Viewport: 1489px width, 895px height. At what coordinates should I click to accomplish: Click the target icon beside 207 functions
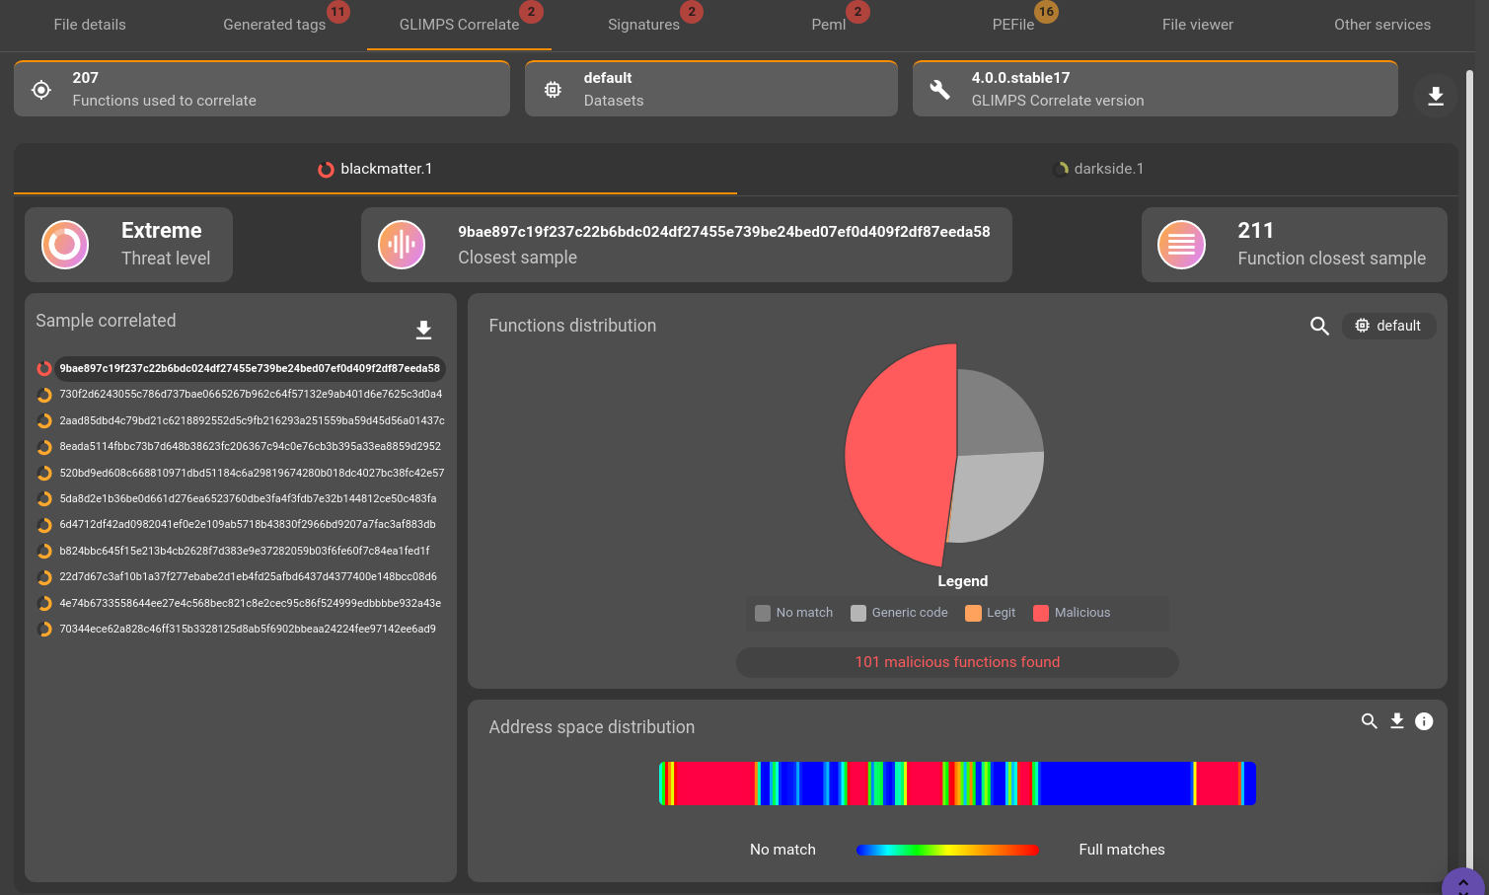40,90
